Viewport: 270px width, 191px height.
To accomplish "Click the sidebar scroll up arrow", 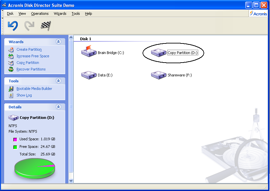I will [71, 37].
